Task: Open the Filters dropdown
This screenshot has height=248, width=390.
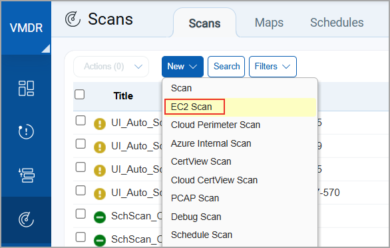Action: click(273, 67)
